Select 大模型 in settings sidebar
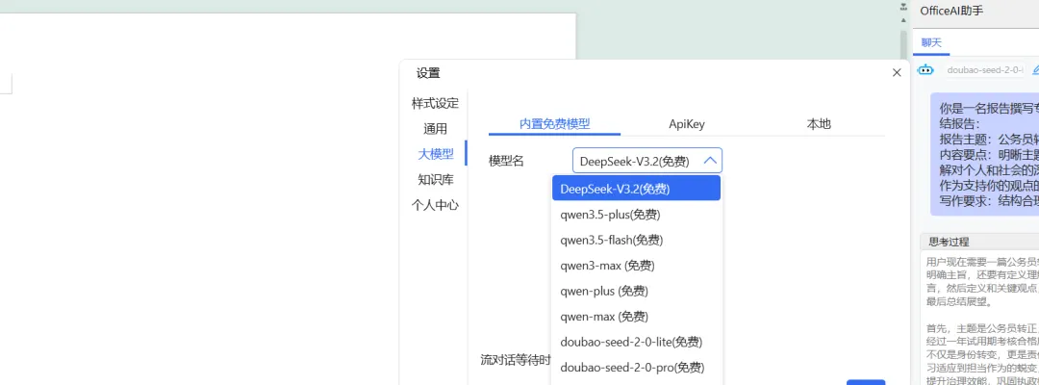The image size is (1039, 385). tap(436, 154)
